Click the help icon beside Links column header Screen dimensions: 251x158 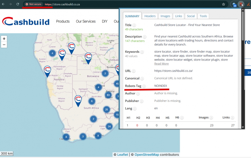[232, 118]
